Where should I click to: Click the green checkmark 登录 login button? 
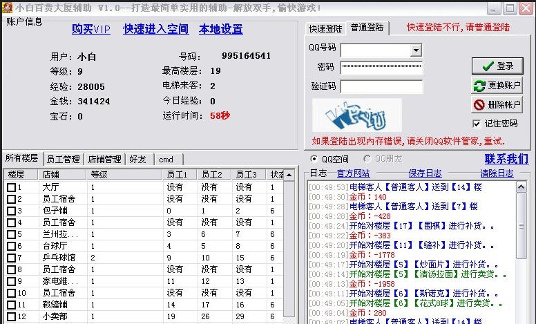click(x=497, y=66)
